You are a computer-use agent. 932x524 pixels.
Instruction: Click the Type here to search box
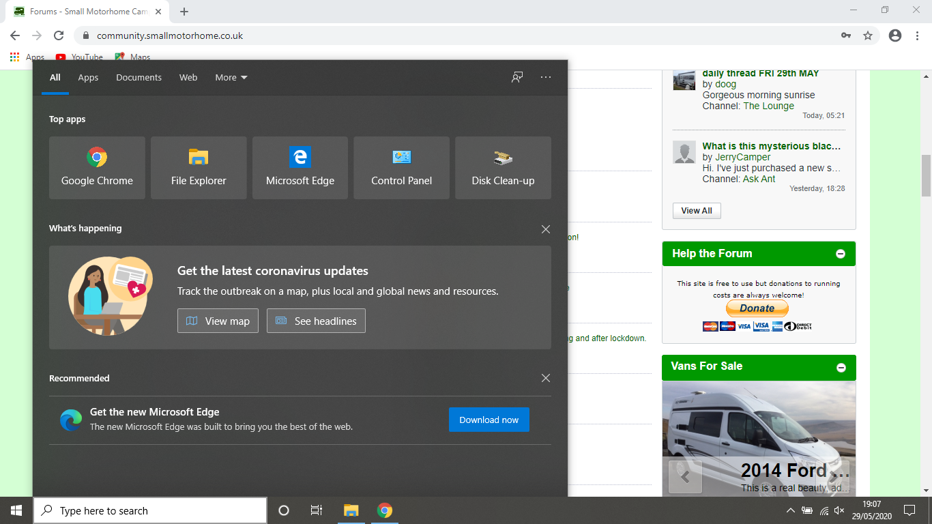point(150,510)
